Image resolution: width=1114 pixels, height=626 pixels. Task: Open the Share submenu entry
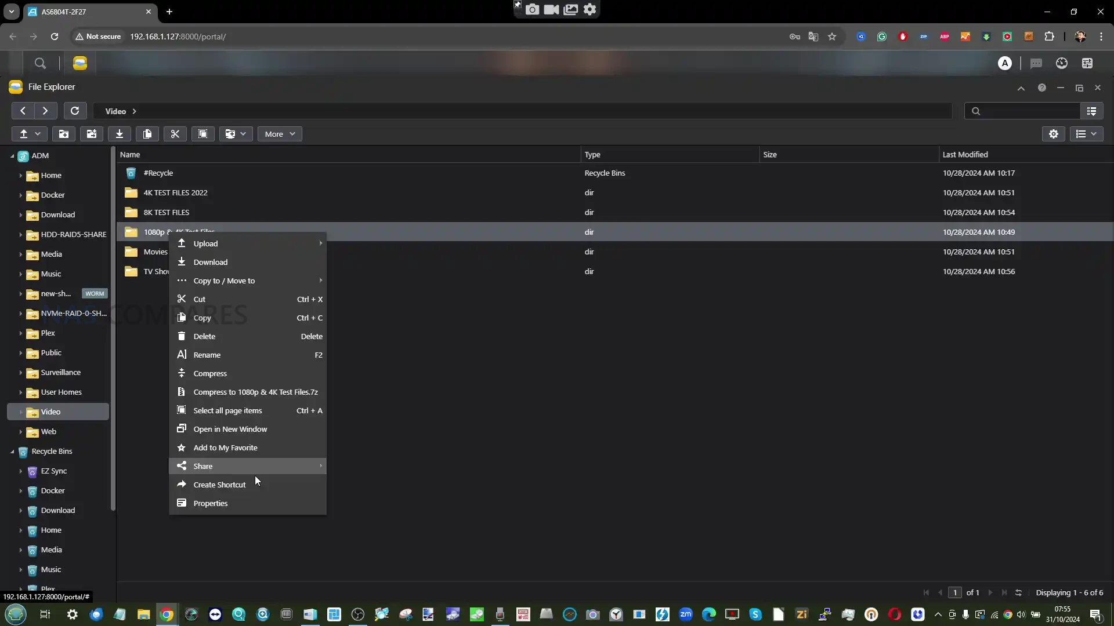[x=203, y=466]
